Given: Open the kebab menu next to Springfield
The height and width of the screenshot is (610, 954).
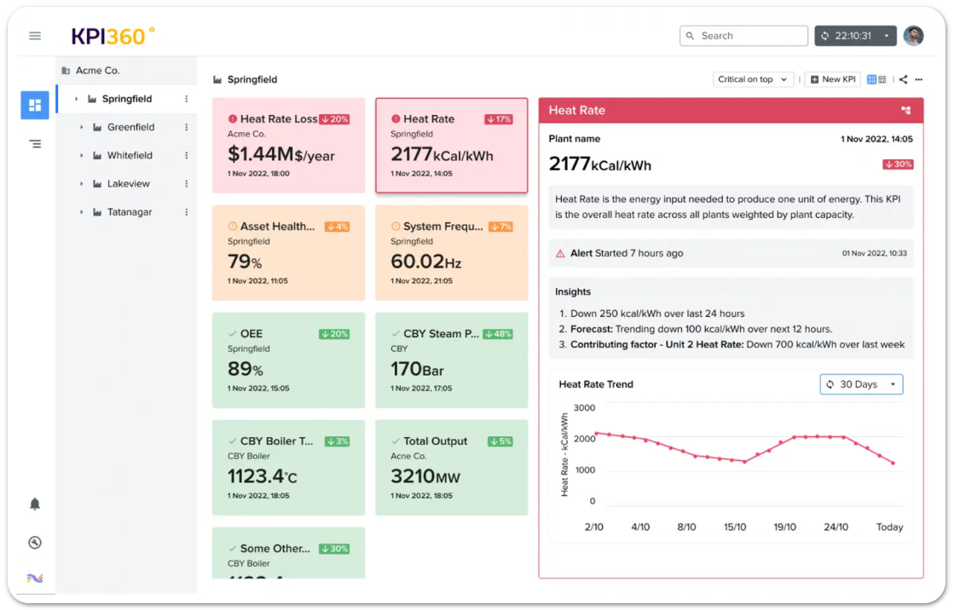Looking at the screenshot, I should [185, 98].
